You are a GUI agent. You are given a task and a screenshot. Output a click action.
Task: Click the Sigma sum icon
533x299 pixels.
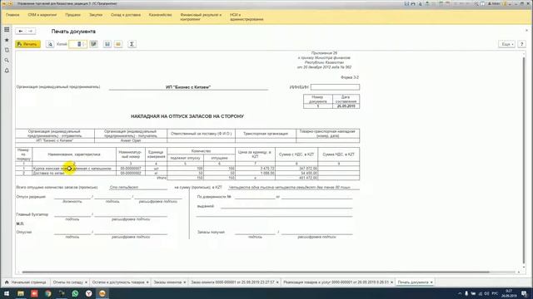132,44
